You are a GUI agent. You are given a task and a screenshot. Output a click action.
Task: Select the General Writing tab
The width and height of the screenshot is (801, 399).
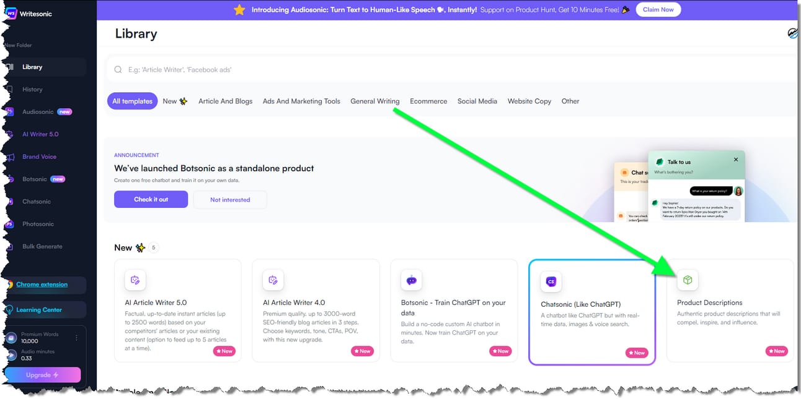click(x=375, y=101)
